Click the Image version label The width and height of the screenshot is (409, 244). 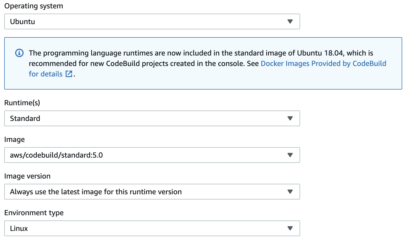27,176
